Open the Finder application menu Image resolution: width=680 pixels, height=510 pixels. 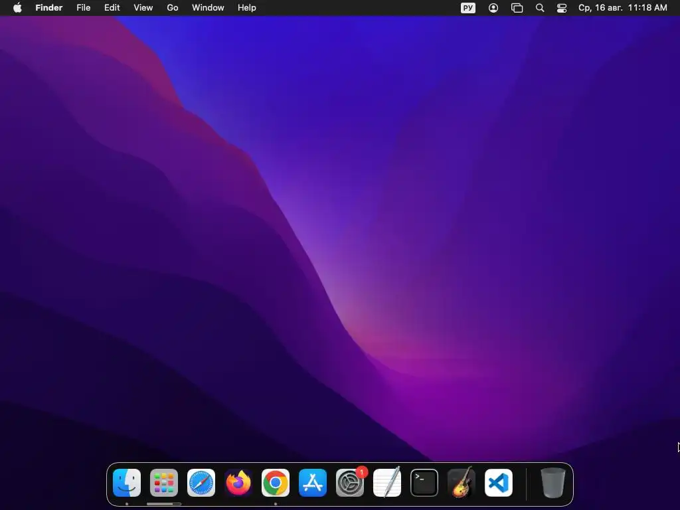(x=49, y=8)
